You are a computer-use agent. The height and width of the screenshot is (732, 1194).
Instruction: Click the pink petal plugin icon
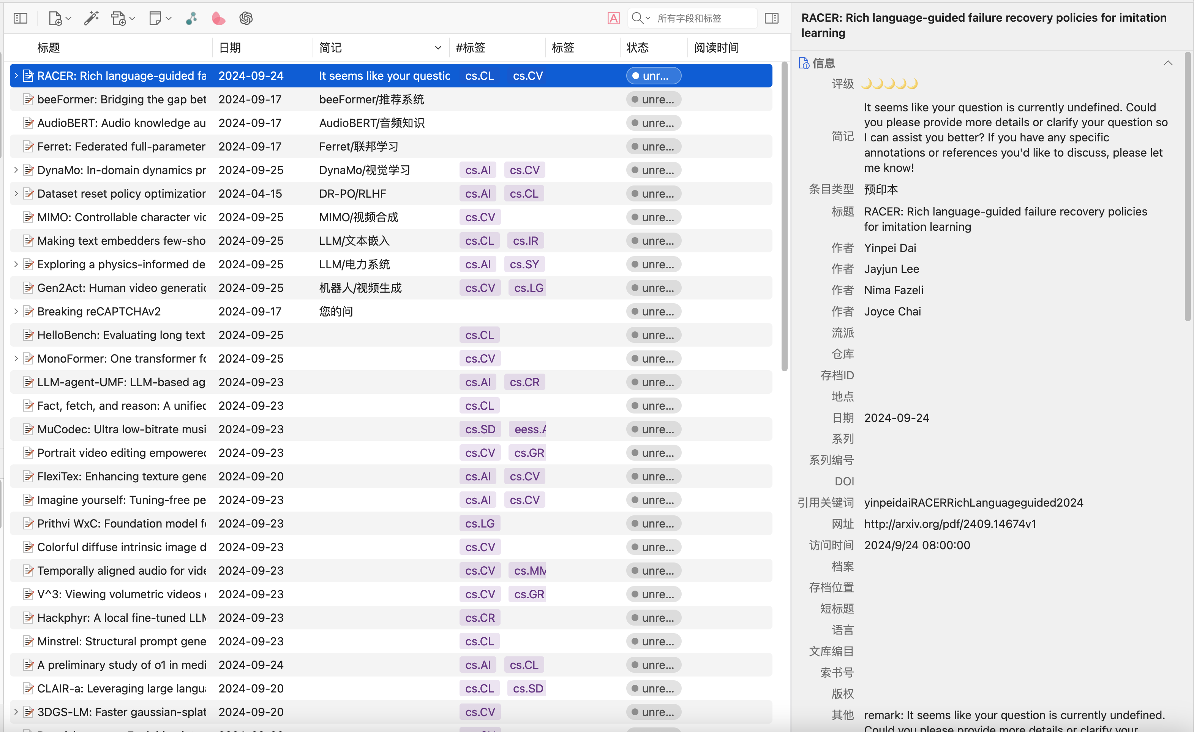point(218,19)
